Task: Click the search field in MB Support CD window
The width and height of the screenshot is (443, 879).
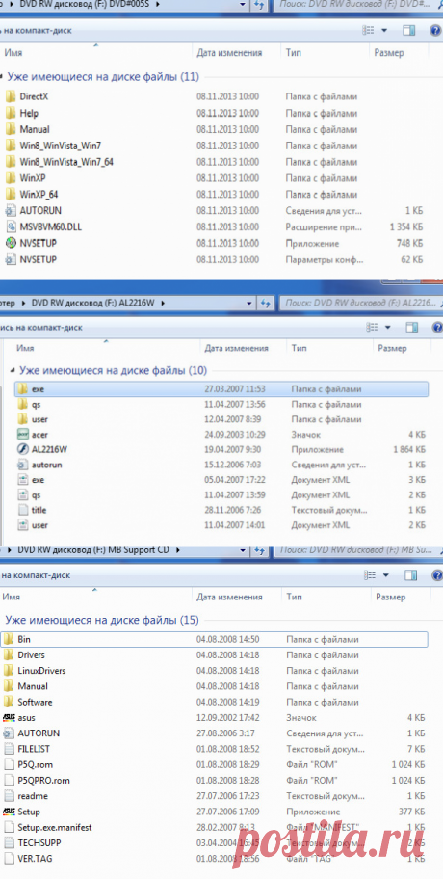Action: [x=360, y=551]
